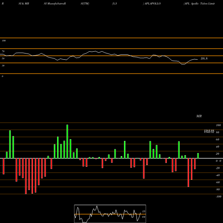The image size is (223, 223).
Task: Click the MR axis label -60
Action: pyautogui.click(x=218, y=182)
